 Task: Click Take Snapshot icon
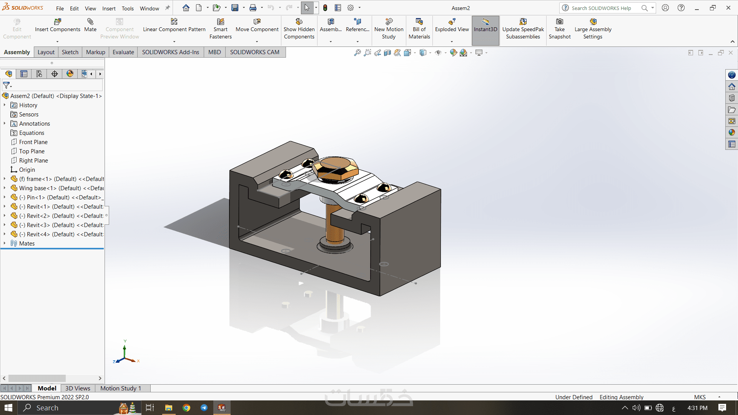tap(560, 22)
